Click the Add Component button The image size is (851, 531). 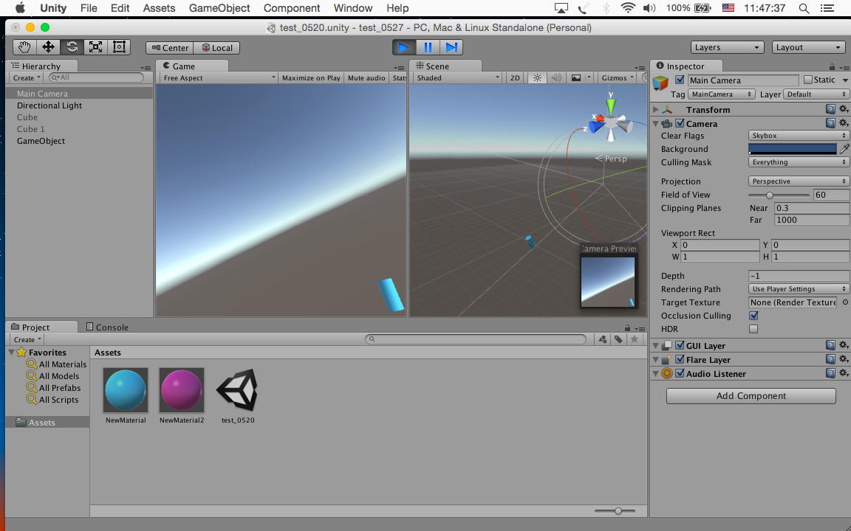(x=751, y=396)
